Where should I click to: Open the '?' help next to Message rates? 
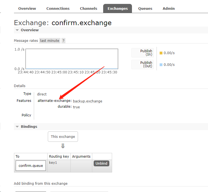(x=63, y=40)
